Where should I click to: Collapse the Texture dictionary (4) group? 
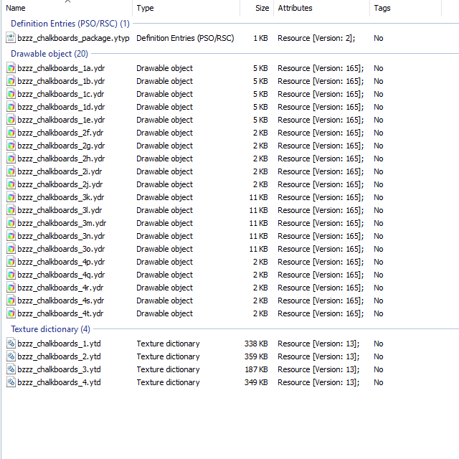coord(50,329)
